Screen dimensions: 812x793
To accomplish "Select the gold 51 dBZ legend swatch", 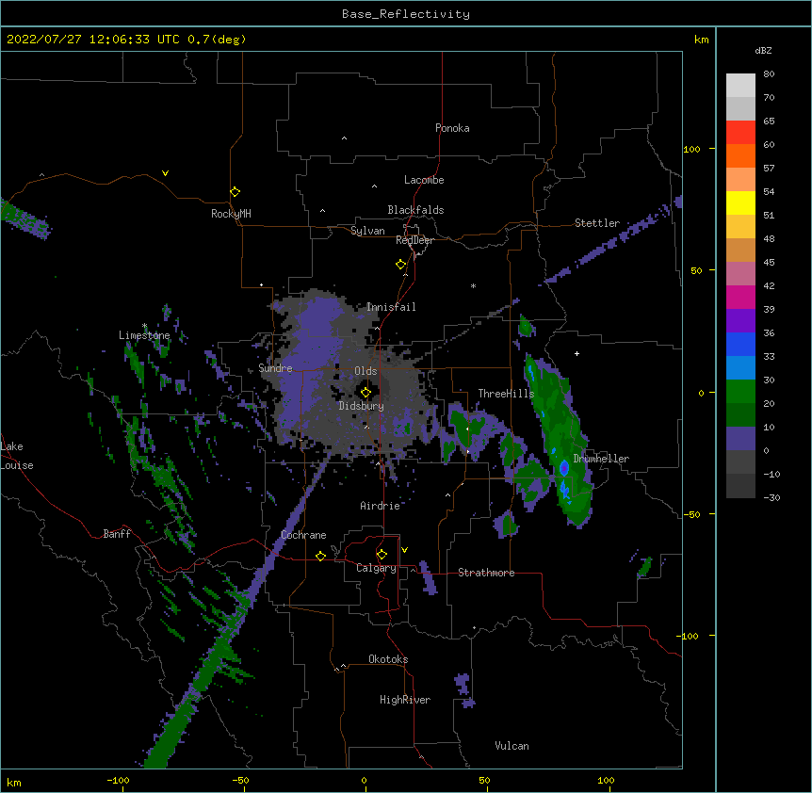I will (x=740, y=227).
